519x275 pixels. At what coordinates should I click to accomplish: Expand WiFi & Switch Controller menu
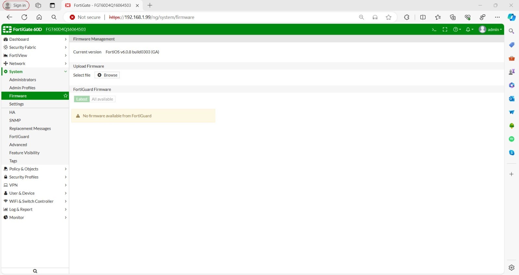click(35, 201)
